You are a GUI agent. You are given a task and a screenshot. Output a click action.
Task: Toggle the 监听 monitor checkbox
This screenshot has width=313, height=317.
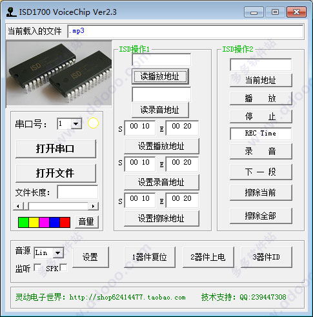click(38, 267)
